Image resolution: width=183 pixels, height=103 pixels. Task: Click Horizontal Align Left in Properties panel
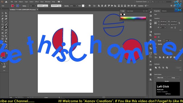point(160,57)
